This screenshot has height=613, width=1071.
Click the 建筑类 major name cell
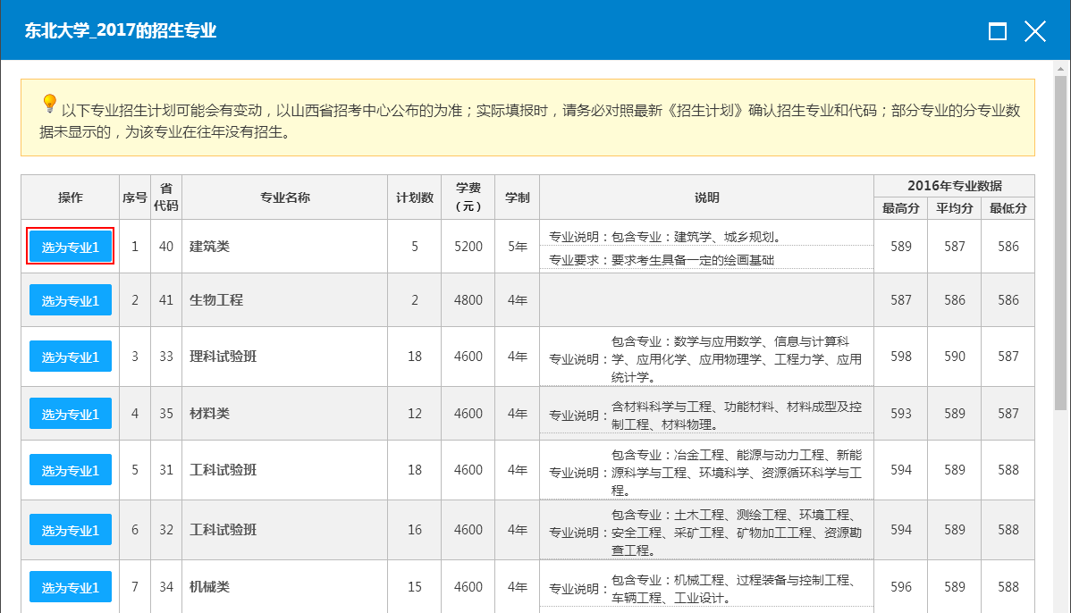tap(284, 247)
